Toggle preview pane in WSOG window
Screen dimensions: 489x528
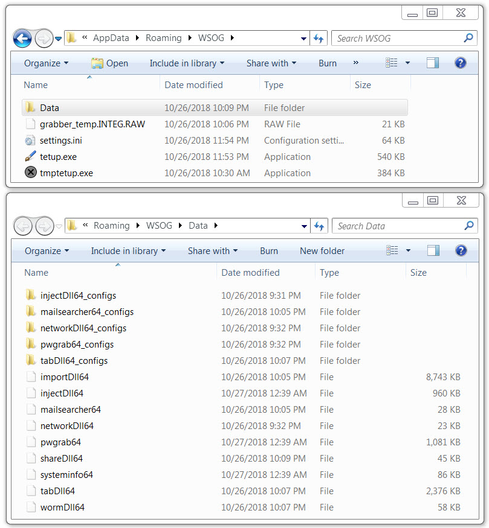click(433, 63)
